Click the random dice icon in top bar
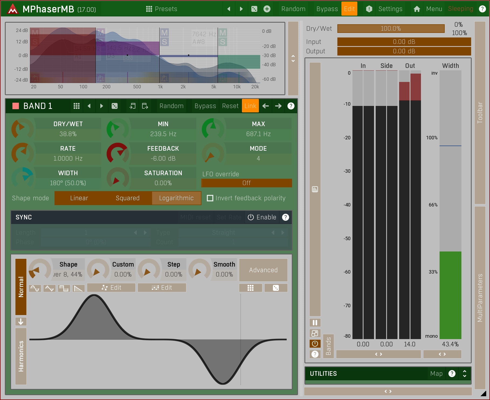 point(254,9)
